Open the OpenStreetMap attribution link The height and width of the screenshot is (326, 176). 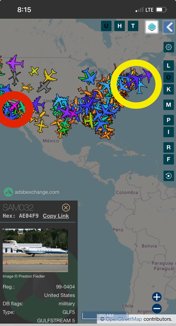coord(124,319)
